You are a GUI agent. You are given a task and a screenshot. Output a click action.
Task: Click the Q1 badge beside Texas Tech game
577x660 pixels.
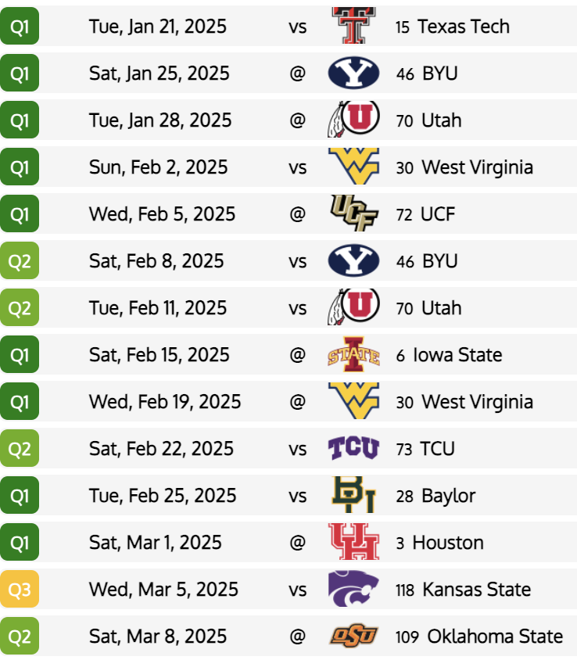click(x=20, y=26)
